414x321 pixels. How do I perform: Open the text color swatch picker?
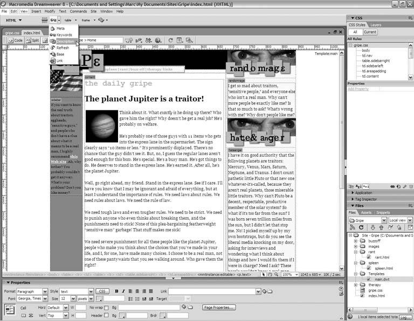(x=100, y=298)
